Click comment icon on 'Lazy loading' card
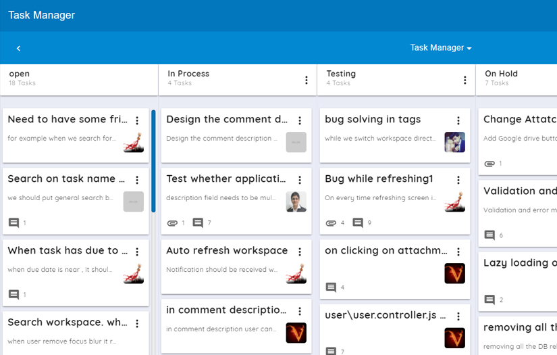 tap(489, 300)
